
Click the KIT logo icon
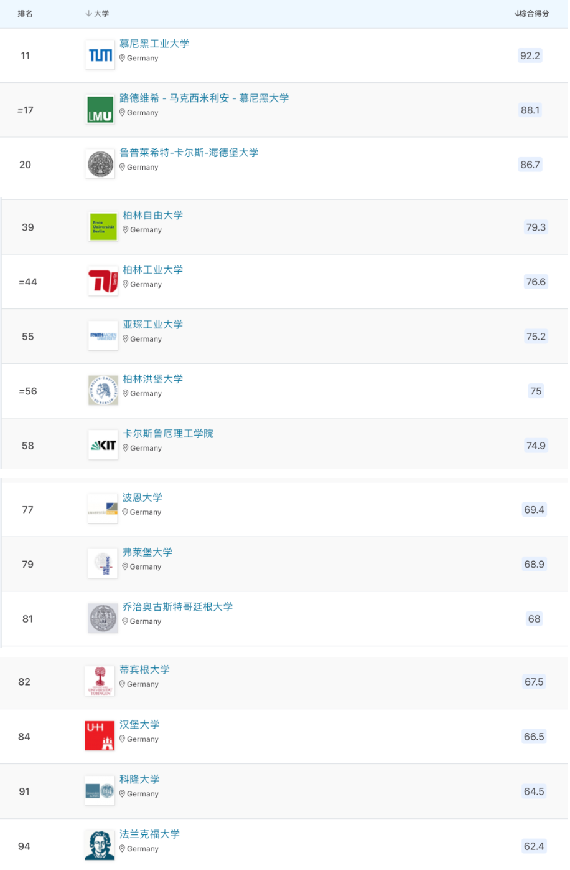pyautogui.click(x=103, y=446)
